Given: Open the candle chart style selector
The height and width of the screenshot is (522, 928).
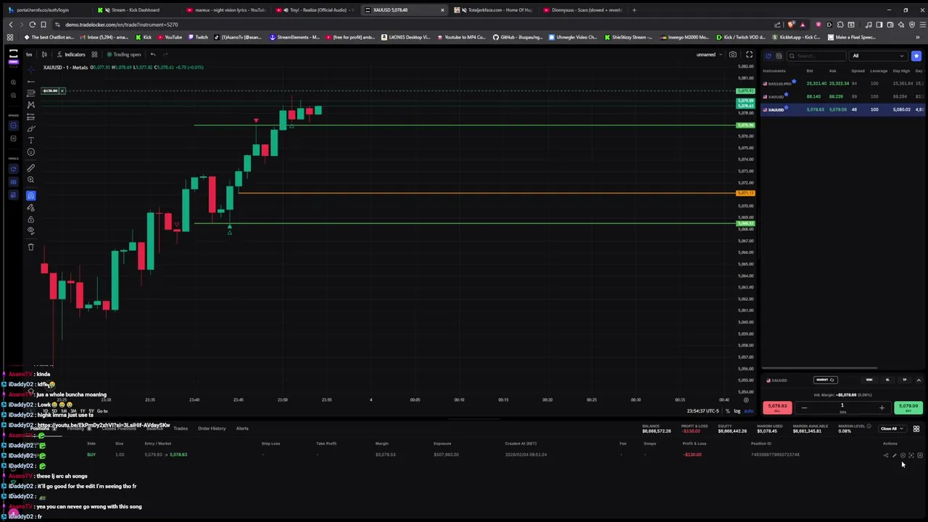Looking at the screenshot, I should (44, 54).
